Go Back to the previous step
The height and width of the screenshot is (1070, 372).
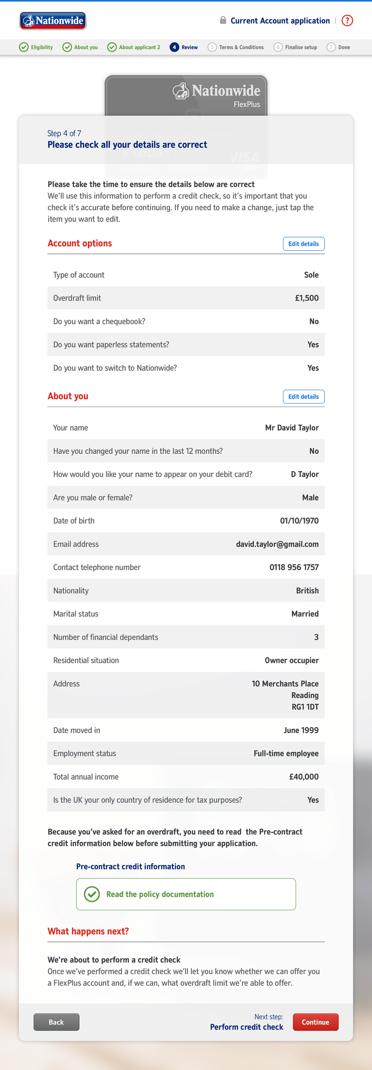pyautogui.click(x=57, y=1022)
